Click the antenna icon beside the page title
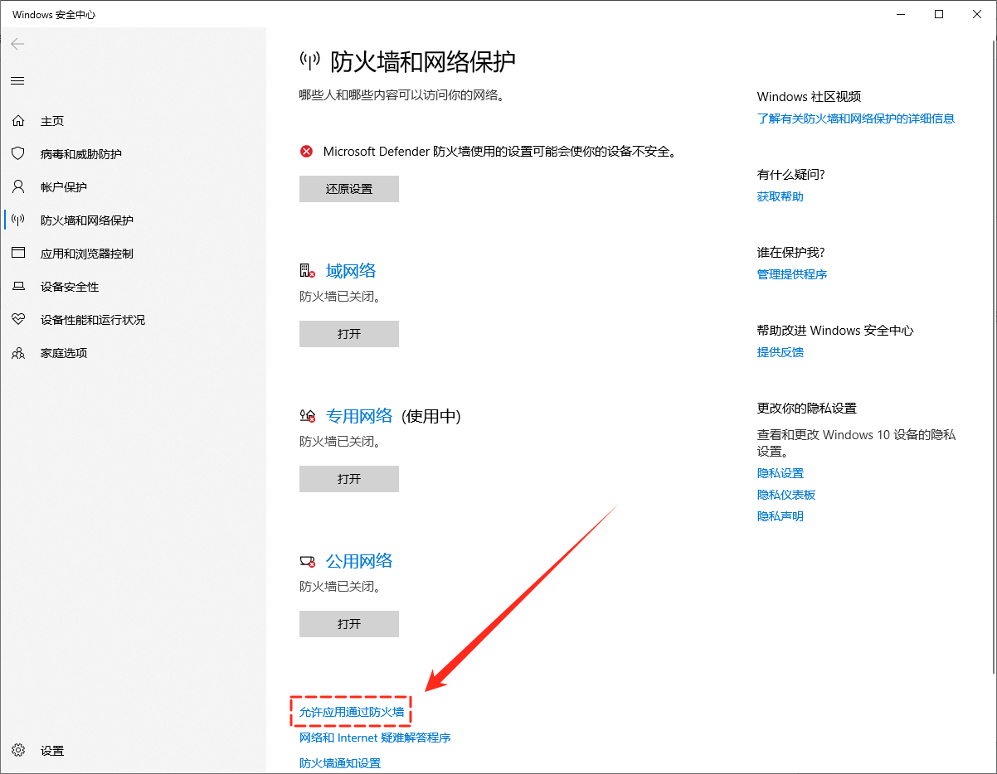The height and width of the screenshot is (774, 997). point(309,61)
